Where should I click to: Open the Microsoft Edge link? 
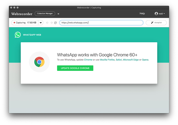tap(131, 60)
